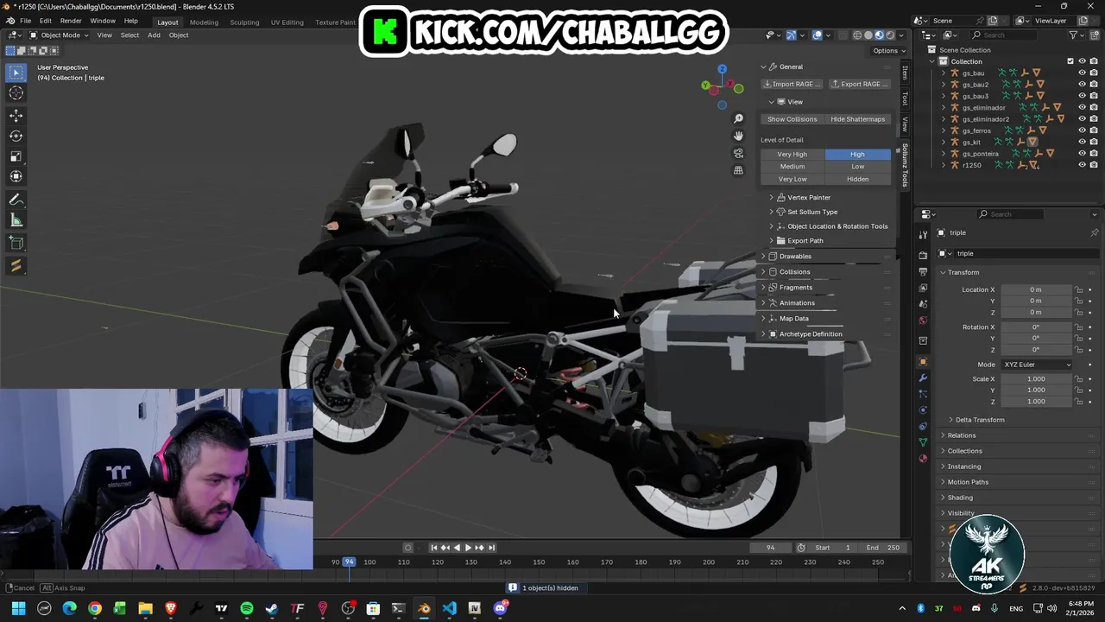Open the Render menu
This screenshot has height=622, width=1105.
coord(71,21)
